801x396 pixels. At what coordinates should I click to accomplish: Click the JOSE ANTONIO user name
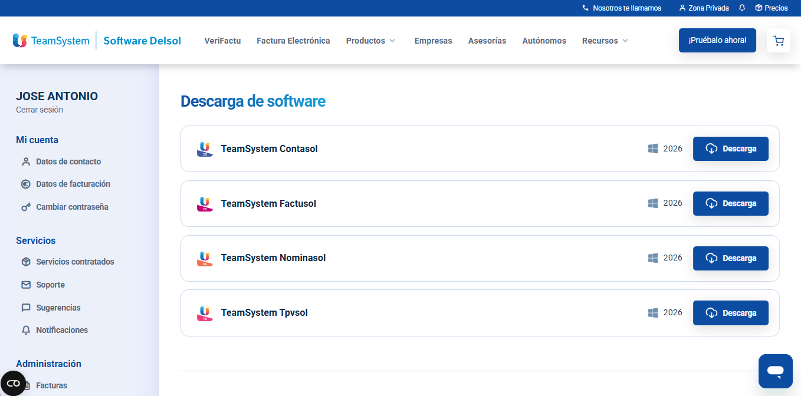(57, 97)
